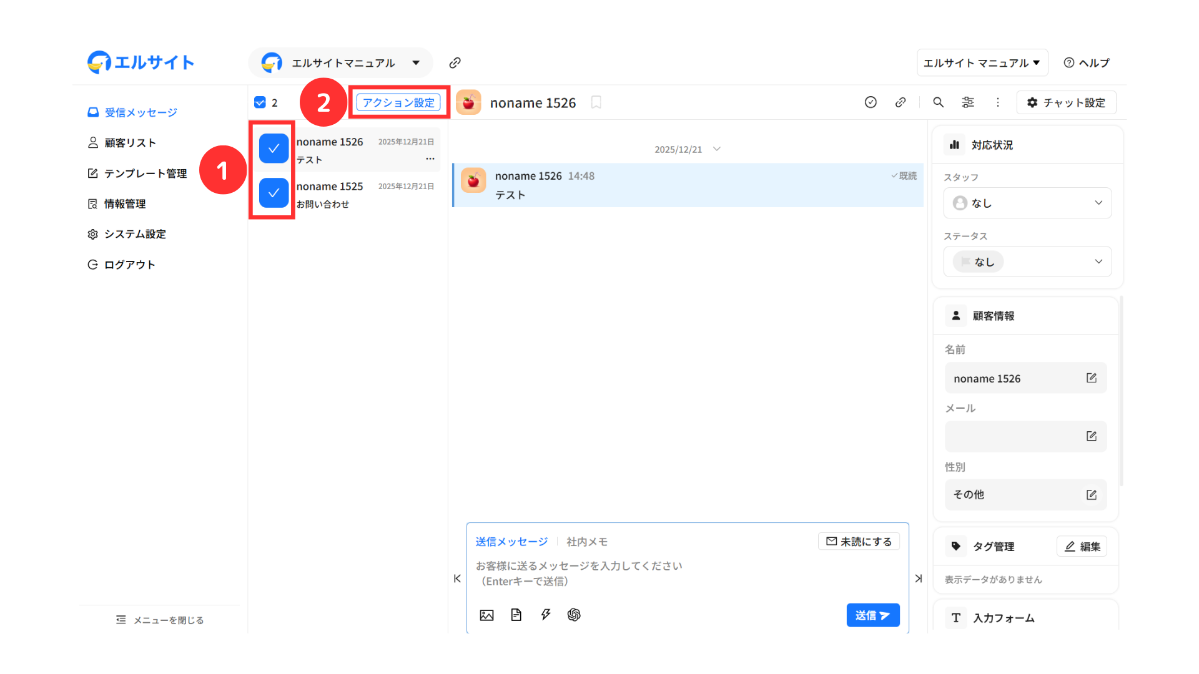The height and width of the screenshot is (674, 1199).
Task: Click the 送信 send button
Action: click(872, 615)
